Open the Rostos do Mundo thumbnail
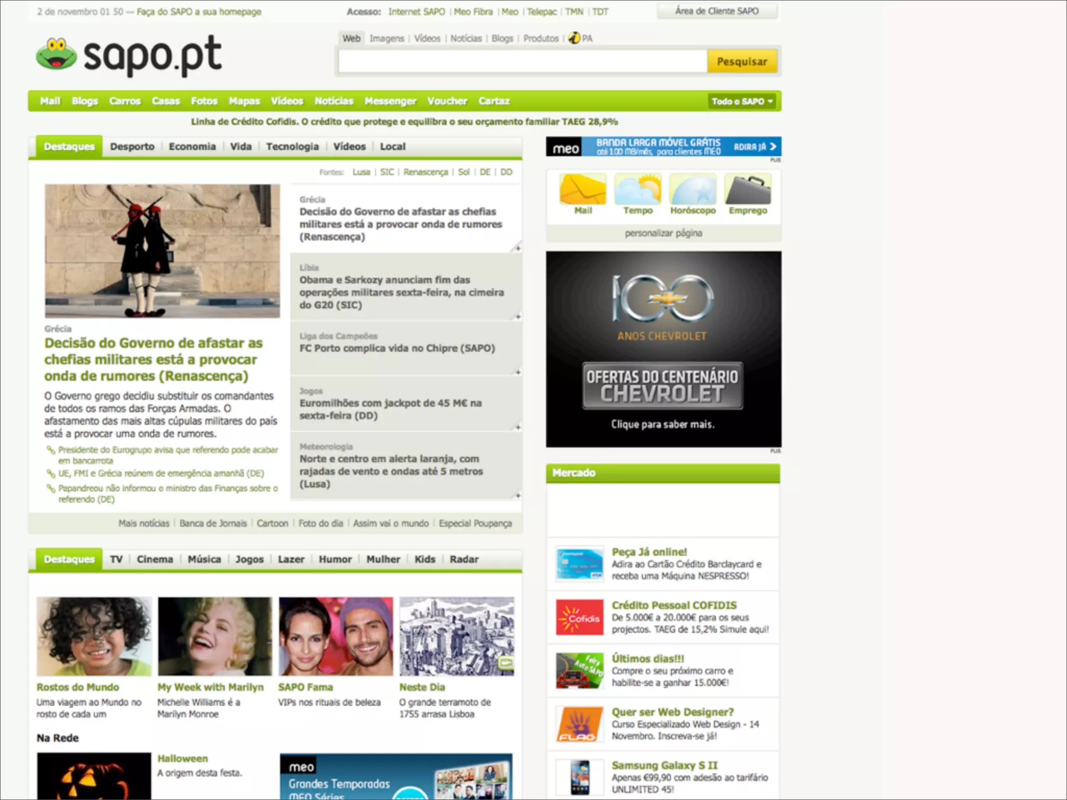Viewport: 1067px width, 800px height. pyautogui.click(x=94, y=636)
